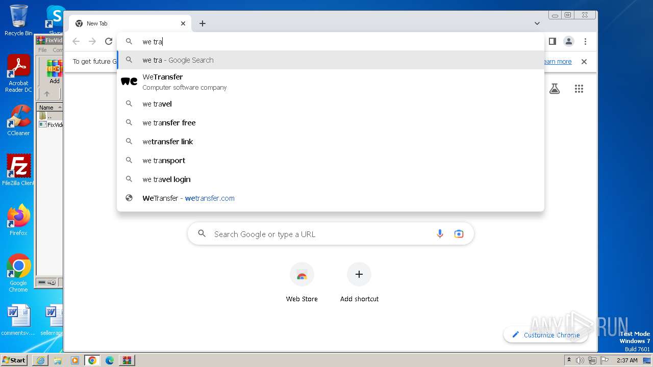Launch FileZilla Client from desktop
The width and height of the screenshot is (653, 367).
click(x=18, y=170)
